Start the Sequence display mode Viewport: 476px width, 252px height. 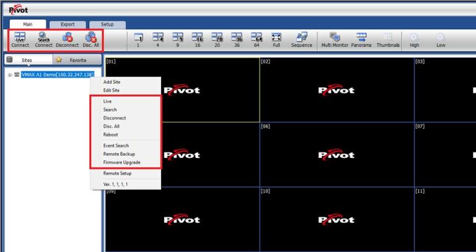pos(301,40)
